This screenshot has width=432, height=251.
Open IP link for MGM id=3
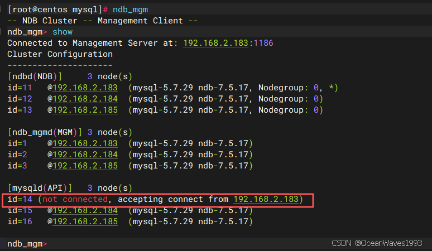(85, 166)
